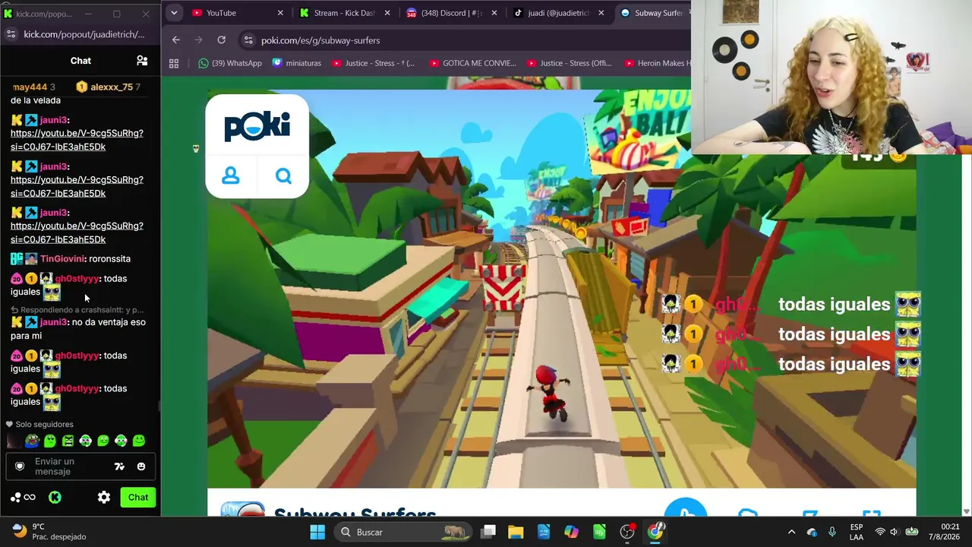This screenshot has height=547, width=972.
Task: Pick the last smiling green emote
Action: coord(139,441)
